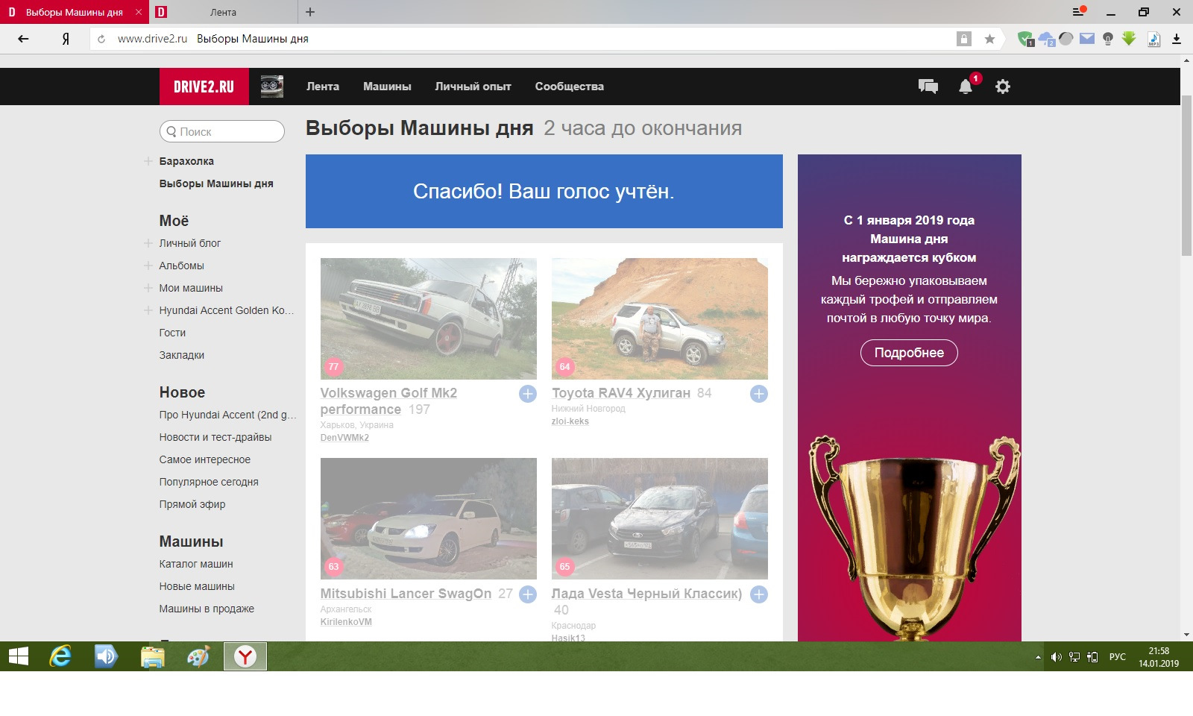Open the Лента menu in the header
This screenshot has height=716, width=1193.
click(x=323, y=87)
